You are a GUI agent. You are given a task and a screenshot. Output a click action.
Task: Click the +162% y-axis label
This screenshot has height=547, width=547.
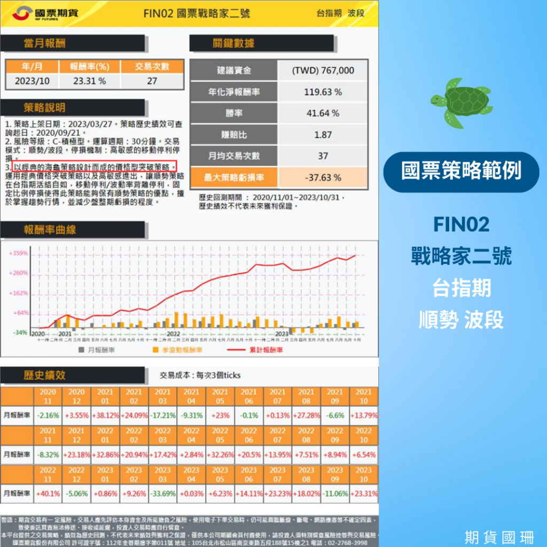[19, 293]
